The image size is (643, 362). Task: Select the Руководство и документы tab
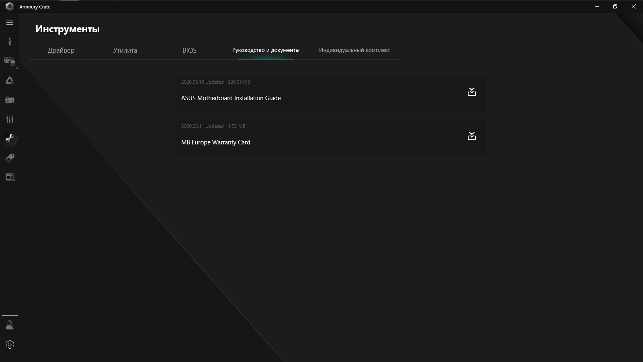266,50
